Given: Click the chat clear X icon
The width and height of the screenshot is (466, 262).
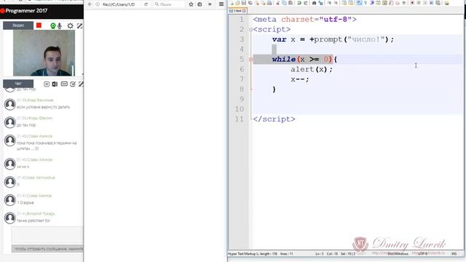Looking at the screenshot, I should coord(47,84).
